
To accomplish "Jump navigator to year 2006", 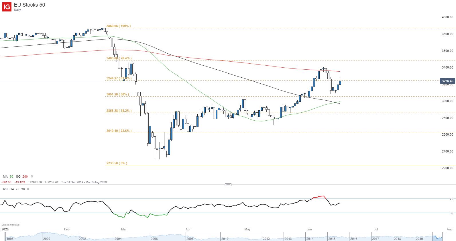I will coord(154,239).
